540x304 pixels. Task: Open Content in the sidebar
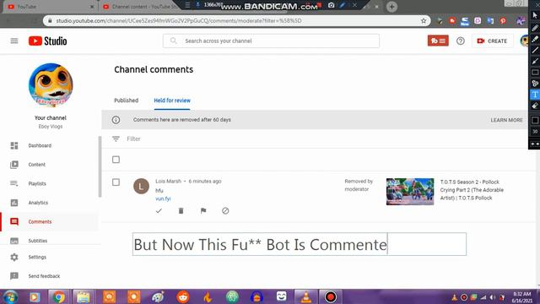[36, 165]
